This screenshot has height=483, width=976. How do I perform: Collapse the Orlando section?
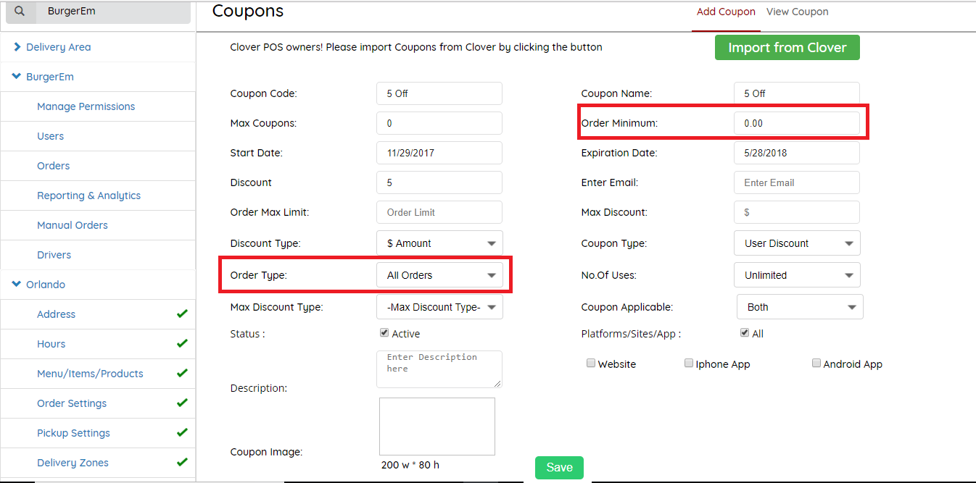tap(17, 285)
